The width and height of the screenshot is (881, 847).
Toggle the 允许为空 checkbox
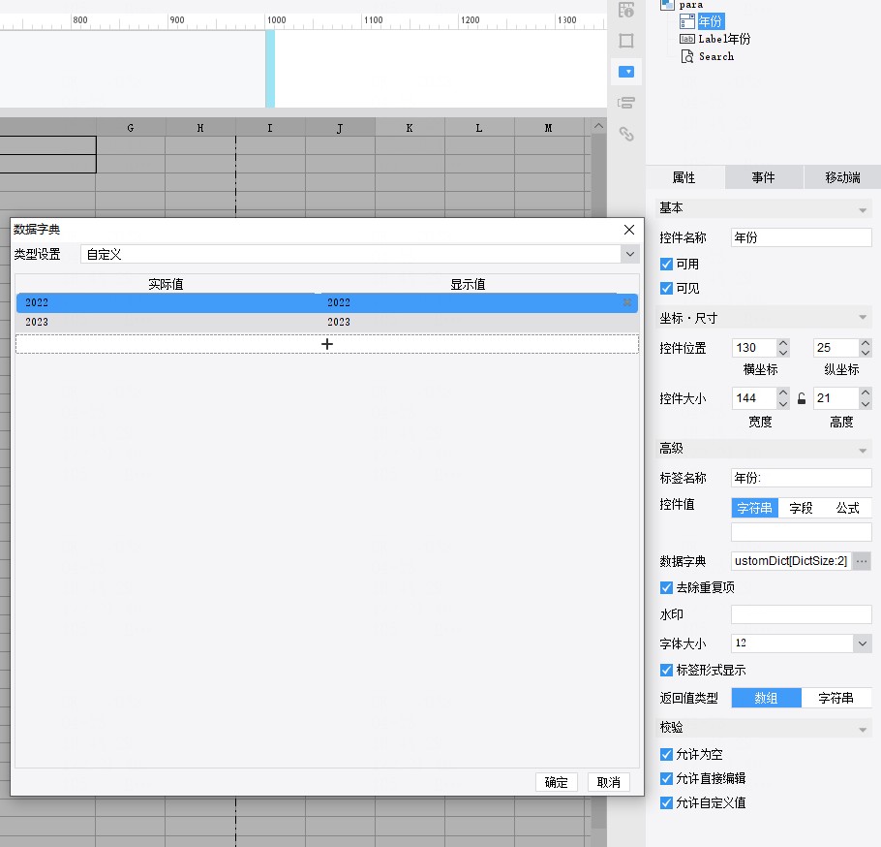(666, 754)
